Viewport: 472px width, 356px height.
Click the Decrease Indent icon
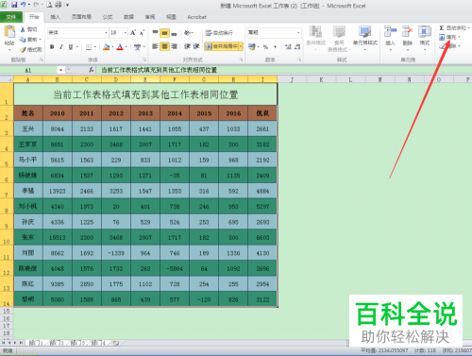point(187,46)
